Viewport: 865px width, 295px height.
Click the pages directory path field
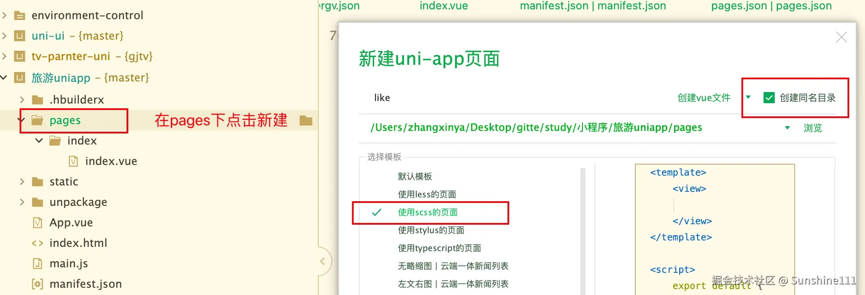[x=536, y=127]
